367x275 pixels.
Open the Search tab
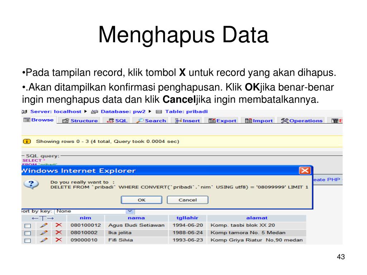point(151,121)
